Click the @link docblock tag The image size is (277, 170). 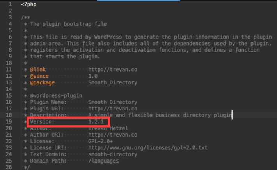coord(38,69)
